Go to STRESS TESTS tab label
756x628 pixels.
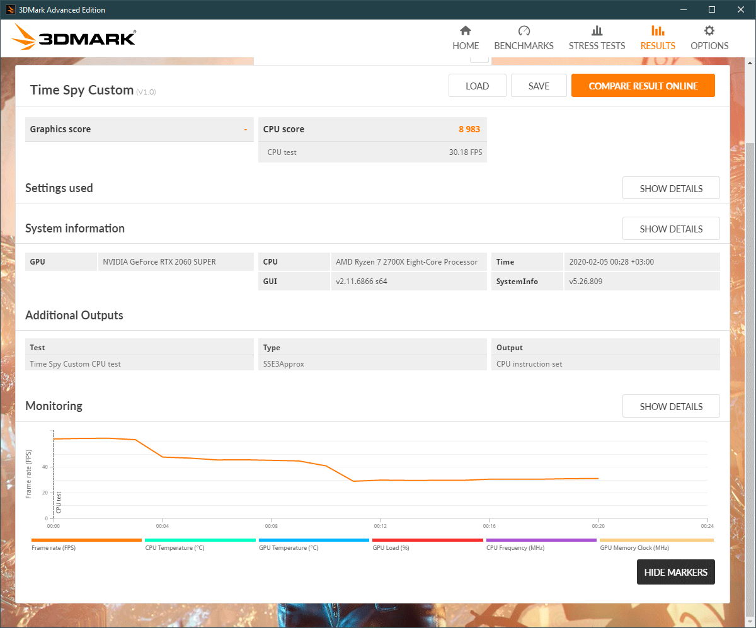pyautogui.click(x=597, y=46)
